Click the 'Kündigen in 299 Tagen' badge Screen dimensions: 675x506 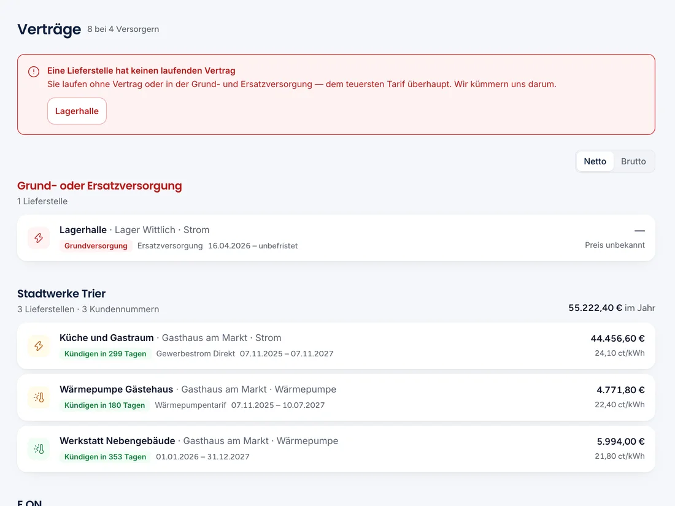pyautogui.click(x=105, y=354)
